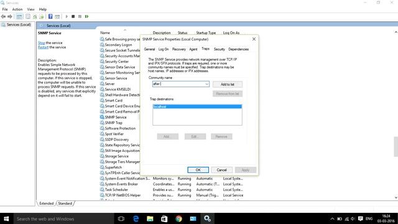Switch to the General tab in the dialog

[149, 49]
